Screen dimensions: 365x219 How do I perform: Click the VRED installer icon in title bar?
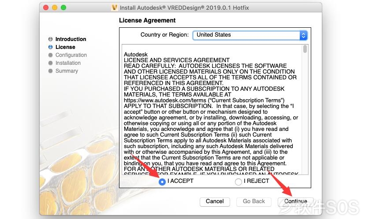pyautogui.click(x=114, y=7)
